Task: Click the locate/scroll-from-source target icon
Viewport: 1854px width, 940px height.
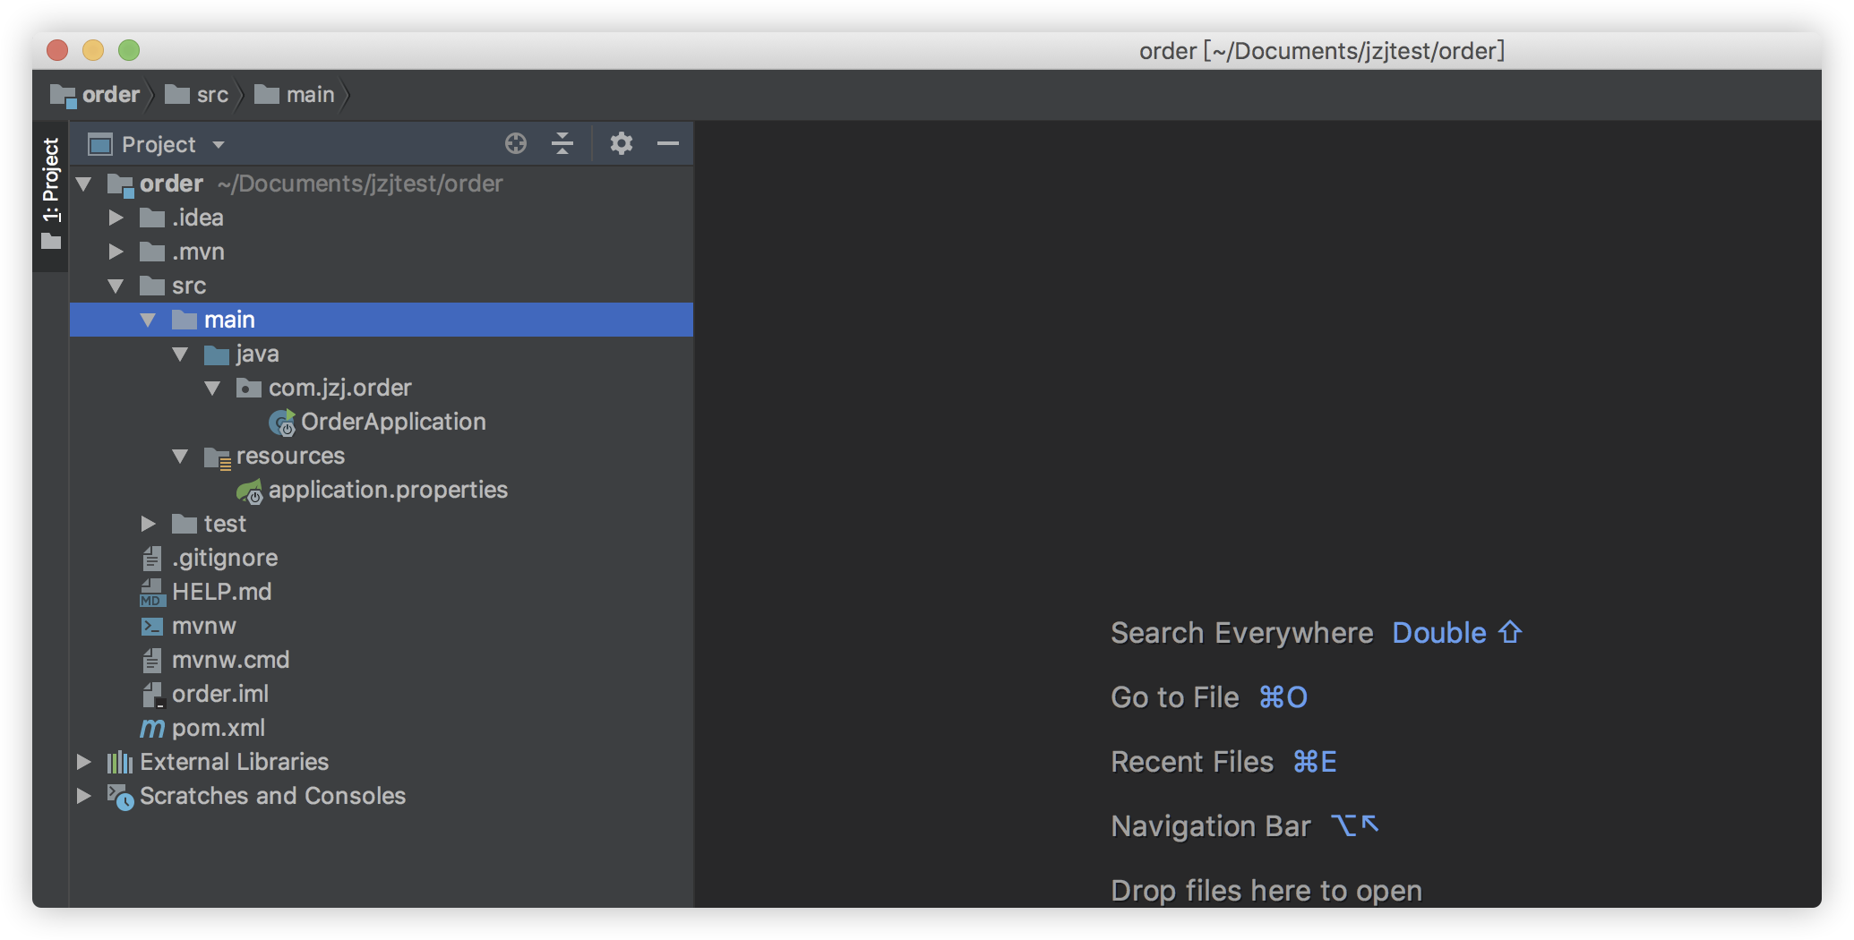Action: coord(516,143)
